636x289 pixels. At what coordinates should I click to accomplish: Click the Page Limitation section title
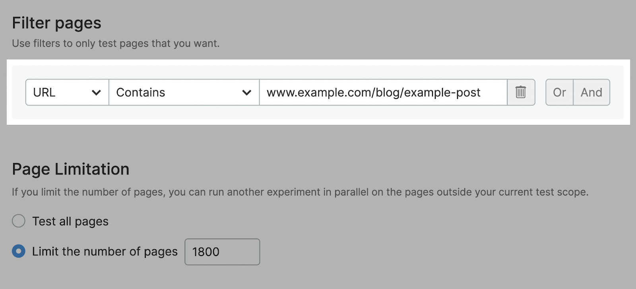71,169
